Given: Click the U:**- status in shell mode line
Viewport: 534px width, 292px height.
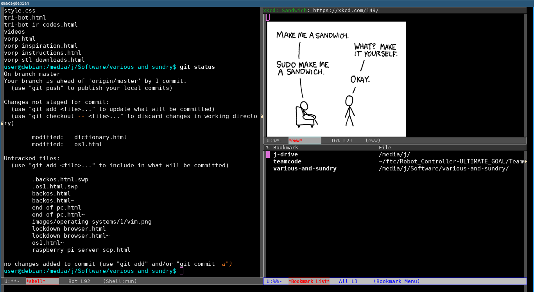Looking at the screenshot, I should (13, 281).
